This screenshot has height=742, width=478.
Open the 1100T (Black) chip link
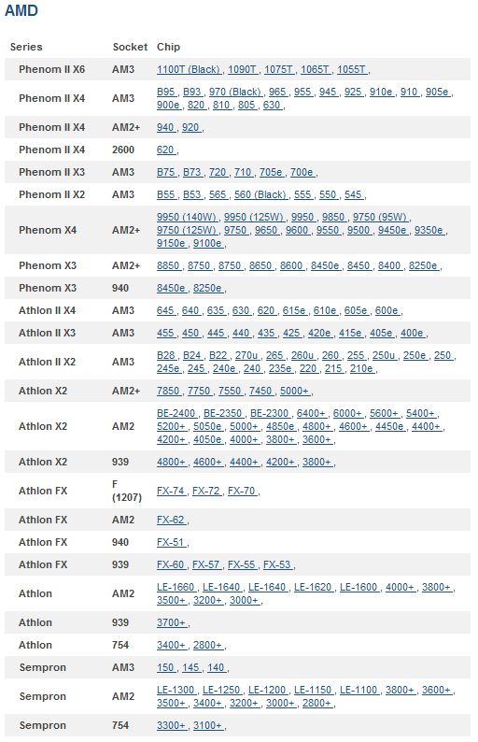pyautogui.click(x=189, y=69)
